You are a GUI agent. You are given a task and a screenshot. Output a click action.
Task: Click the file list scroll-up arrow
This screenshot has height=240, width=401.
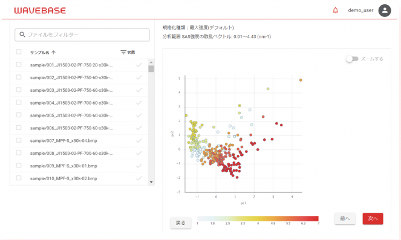(x=151, y=62)
